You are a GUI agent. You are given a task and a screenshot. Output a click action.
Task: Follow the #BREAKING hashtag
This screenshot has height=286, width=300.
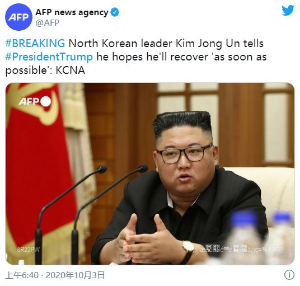(35, 43)
